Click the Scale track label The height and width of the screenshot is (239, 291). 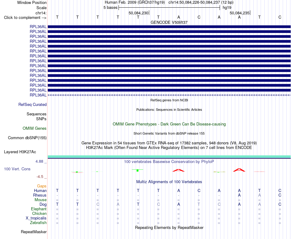tap(41, 8)
